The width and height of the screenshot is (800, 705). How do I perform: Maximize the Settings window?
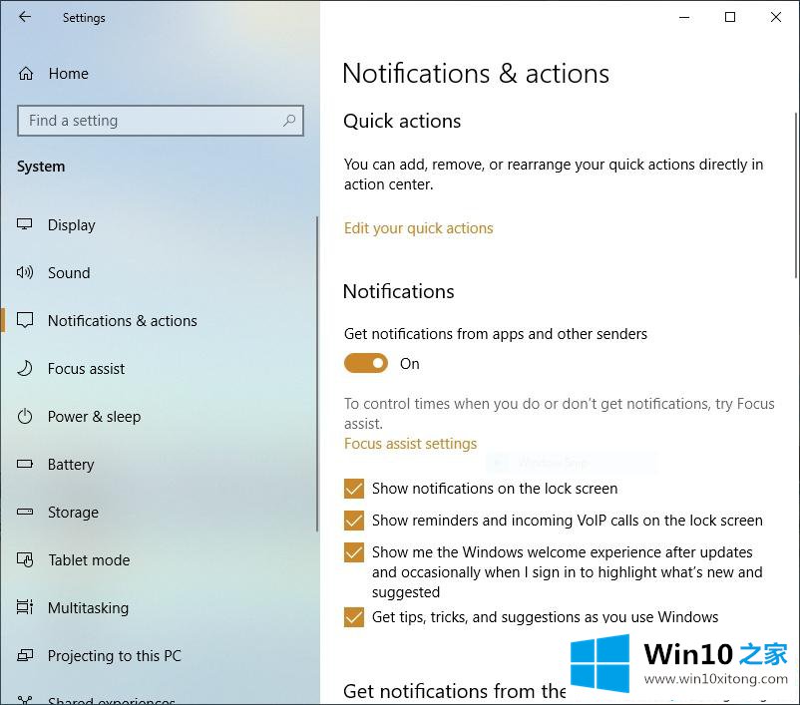point(730,17)
